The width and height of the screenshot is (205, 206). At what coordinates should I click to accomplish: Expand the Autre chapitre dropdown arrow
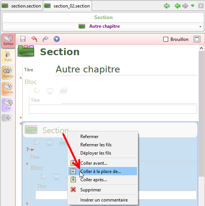point(200,27)
